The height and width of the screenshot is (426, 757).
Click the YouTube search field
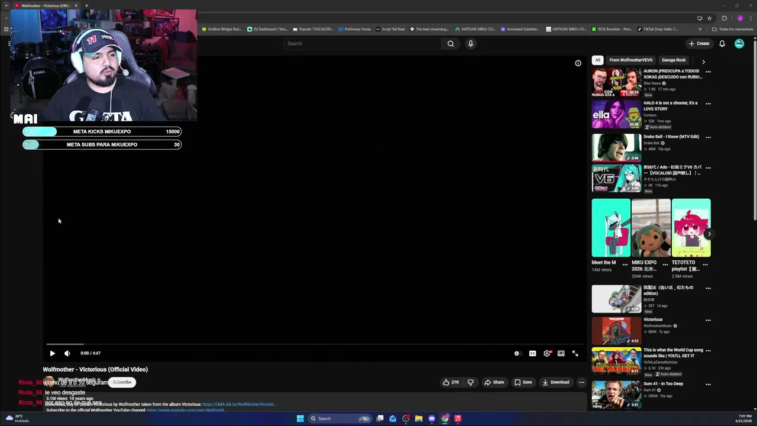tap(362, 43)
